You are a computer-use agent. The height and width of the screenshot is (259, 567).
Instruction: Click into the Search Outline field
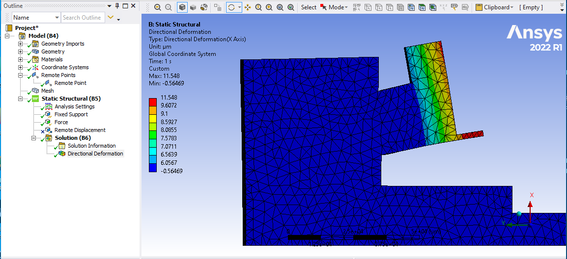(x=83, y=18)
